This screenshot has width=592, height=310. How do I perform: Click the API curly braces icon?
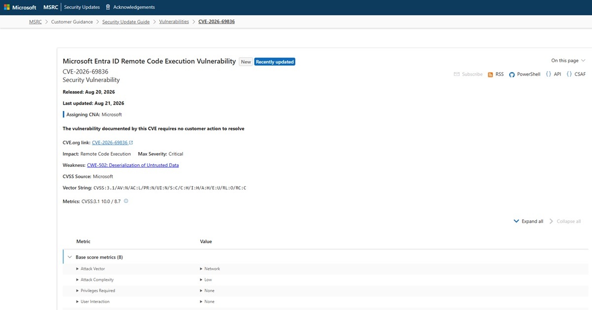tap(549, 75)
